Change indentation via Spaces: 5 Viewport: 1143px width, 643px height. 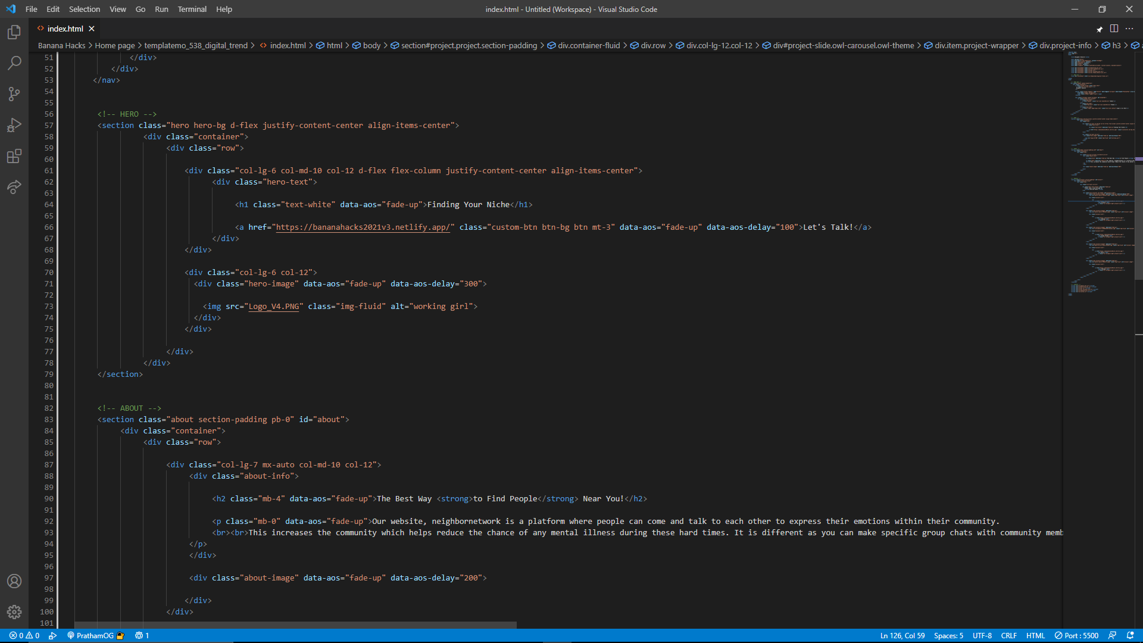click(948, 635)
